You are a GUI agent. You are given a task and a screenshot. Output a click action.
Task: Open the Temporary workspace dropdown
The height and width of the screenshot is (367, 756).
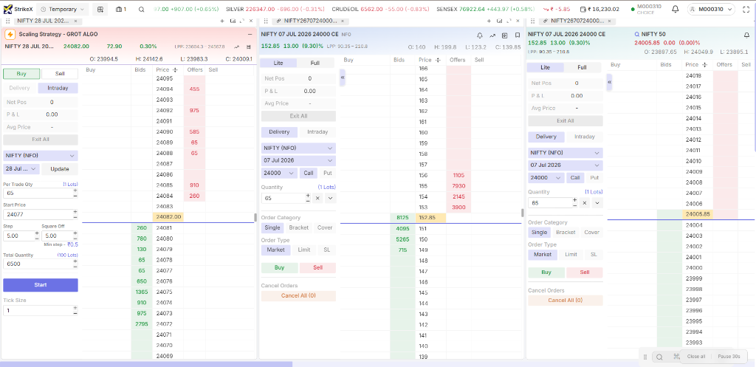click(x=63, y=9)
